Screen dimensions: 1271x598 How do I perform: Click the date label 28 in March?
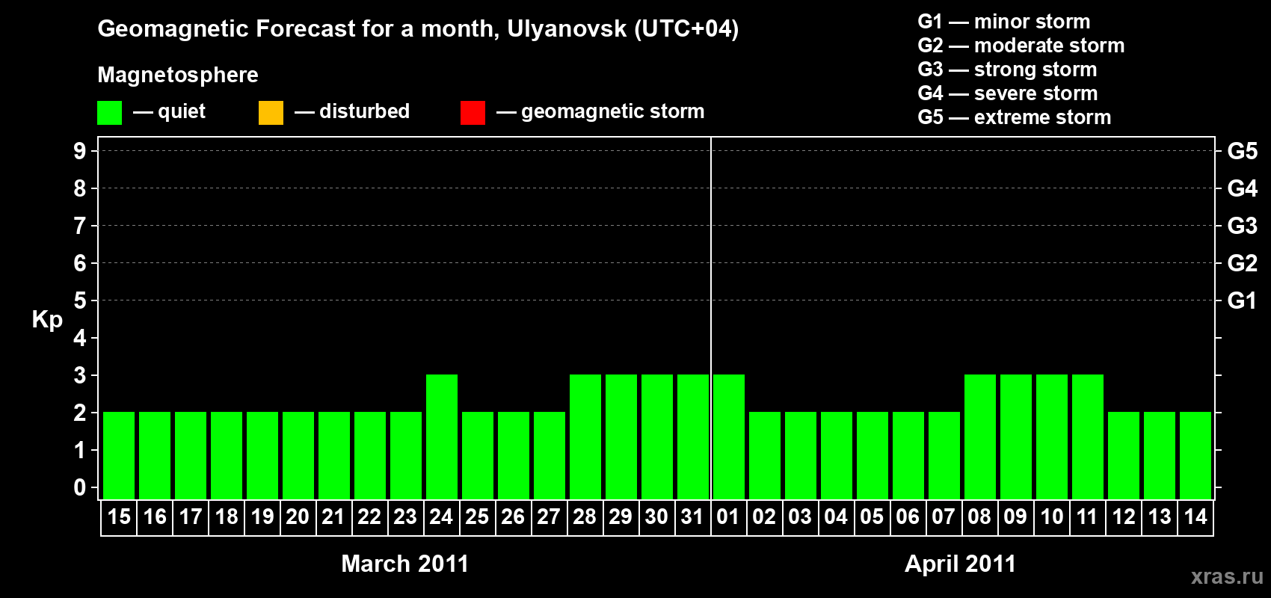tap(585, 517)
